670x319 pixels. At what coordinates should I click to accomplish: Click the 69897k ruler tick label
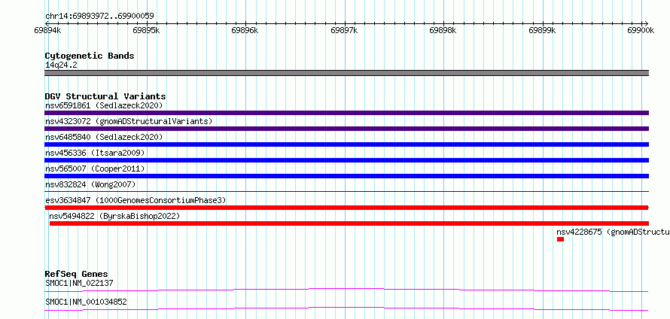pos(344,30)
